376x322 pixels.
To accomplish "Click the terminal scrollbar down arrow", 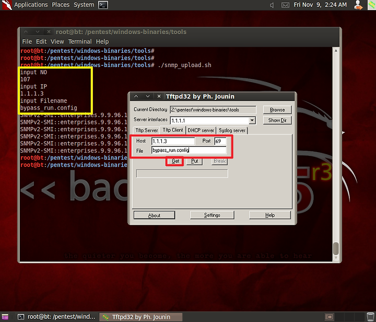I will point(336,258).
